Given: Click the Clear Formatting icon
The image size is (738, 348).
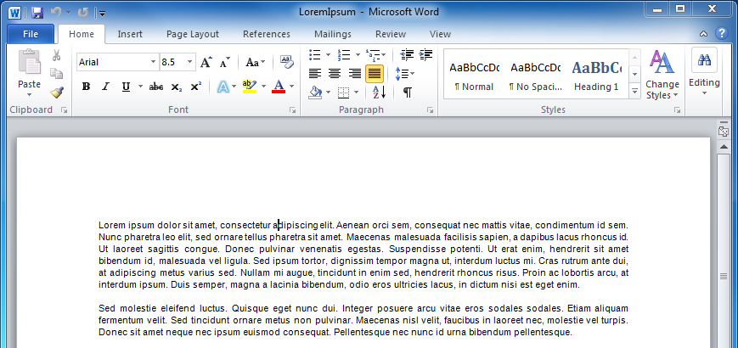Looking at the screenshot, I should pyautogui.click(x=287, y=62).
